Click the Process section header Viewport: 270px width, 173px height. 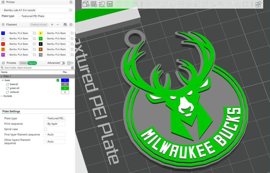[11, 63]
